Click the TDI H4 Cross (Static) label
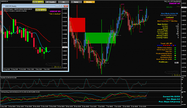This screenshot has width=187, height=108. coord(165,48)
